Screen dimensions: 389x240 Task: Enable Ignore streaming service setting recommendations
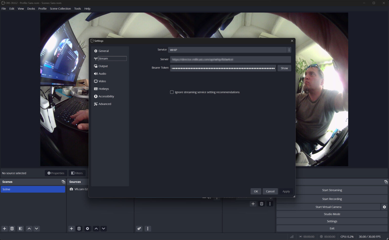point(172,92)
